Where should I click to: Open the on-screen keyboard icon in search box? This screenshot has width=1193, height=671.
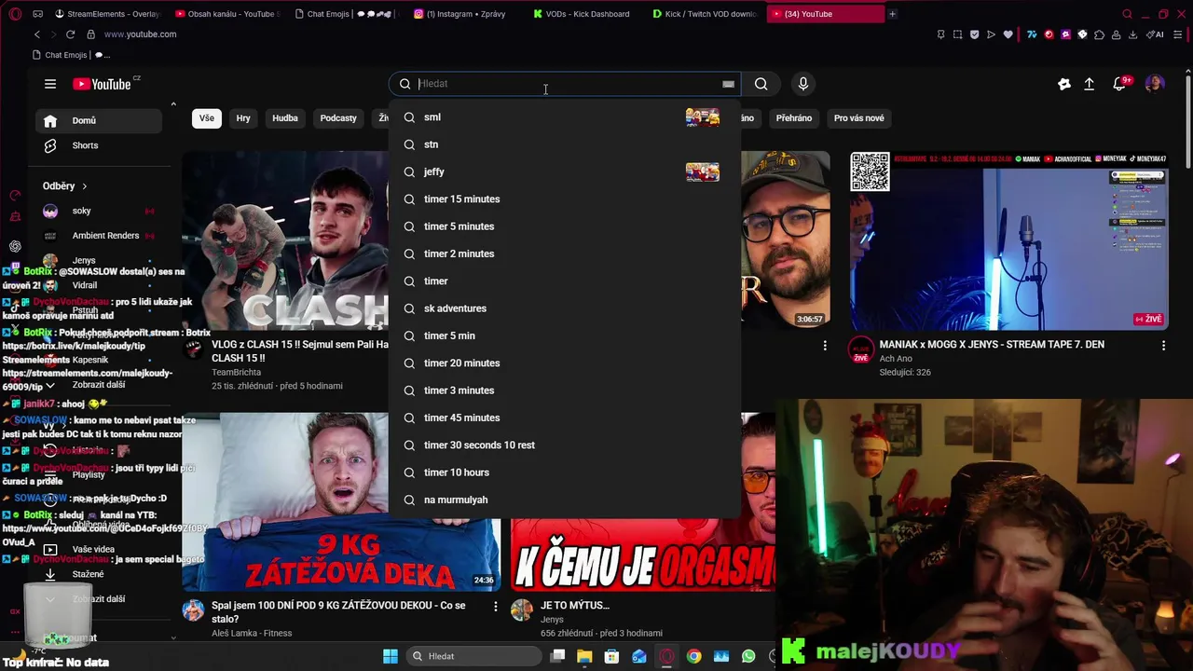tap(728, 84)
